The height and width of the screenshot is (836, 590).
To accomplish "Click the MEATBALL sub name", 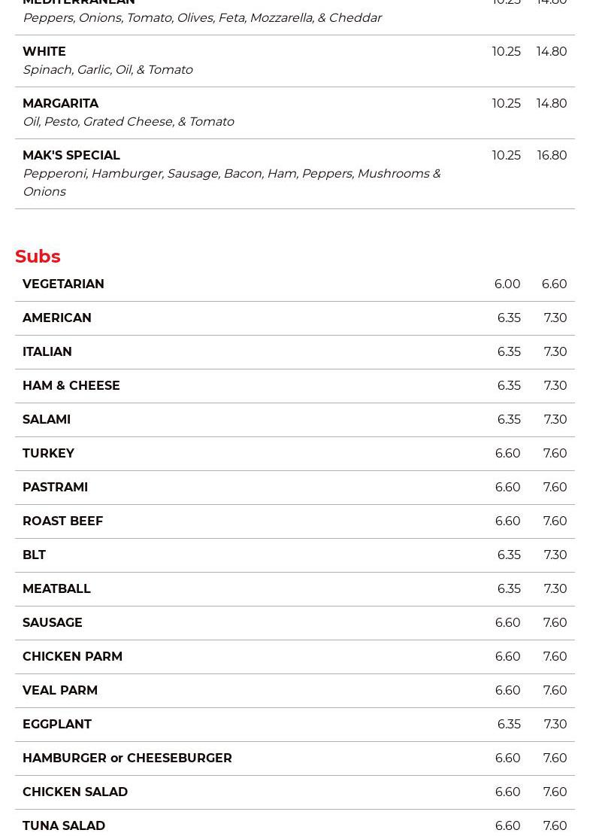I will pyautogui.click(x=56, y=588).
